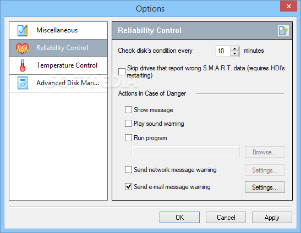Click the Advanced Disk Management drive icon
The image size is (301, 233).
coord(23,83)
